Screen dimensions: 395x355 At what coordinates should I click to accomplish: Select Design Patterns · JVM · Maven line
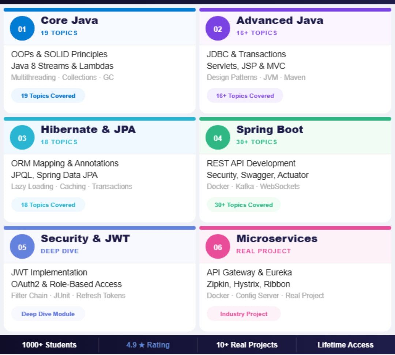[x=256, y=77]
